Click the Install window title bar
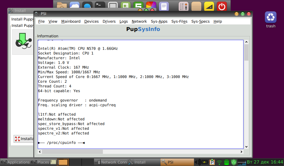 point(20,11)
